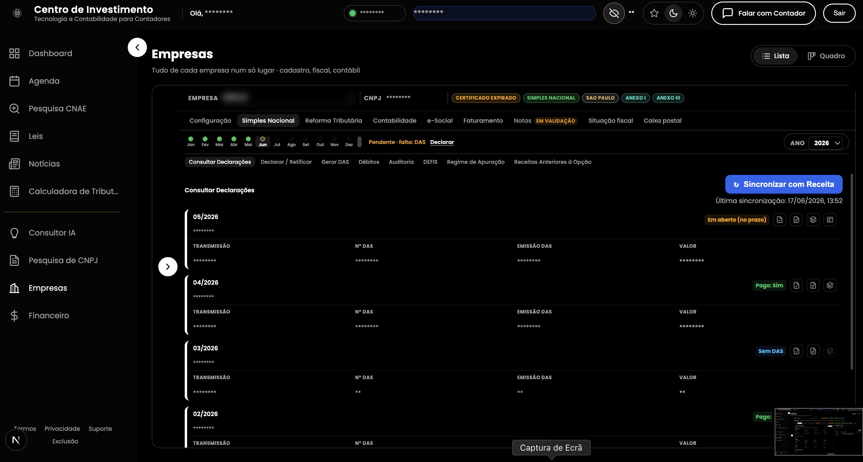Click the Declarar link for pending DAS
863x462 pixels.
point(442,142)
